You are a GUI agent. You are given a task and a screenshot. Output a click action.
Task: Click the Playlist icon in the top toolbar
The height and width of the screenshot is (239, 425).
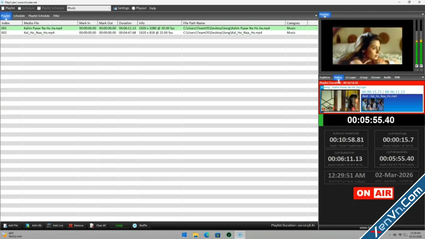coord(8,8)
